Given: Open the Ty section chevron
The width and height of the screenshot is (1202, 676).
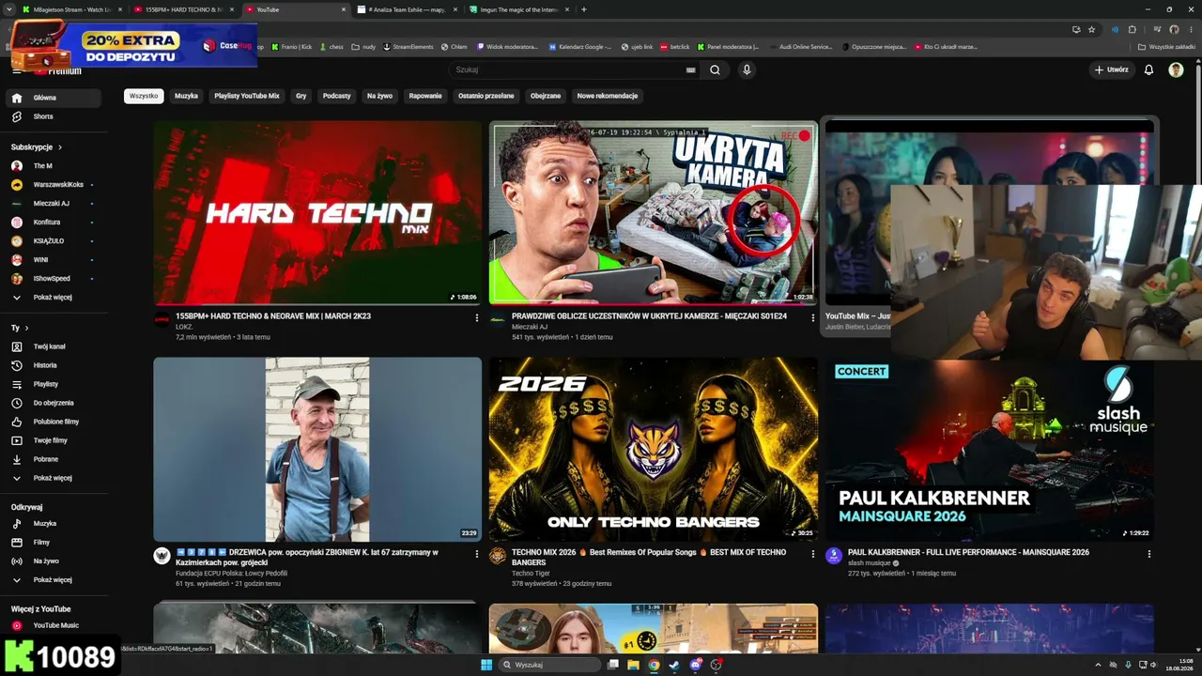Looking at the screenshot, I should tap(26, 328).
